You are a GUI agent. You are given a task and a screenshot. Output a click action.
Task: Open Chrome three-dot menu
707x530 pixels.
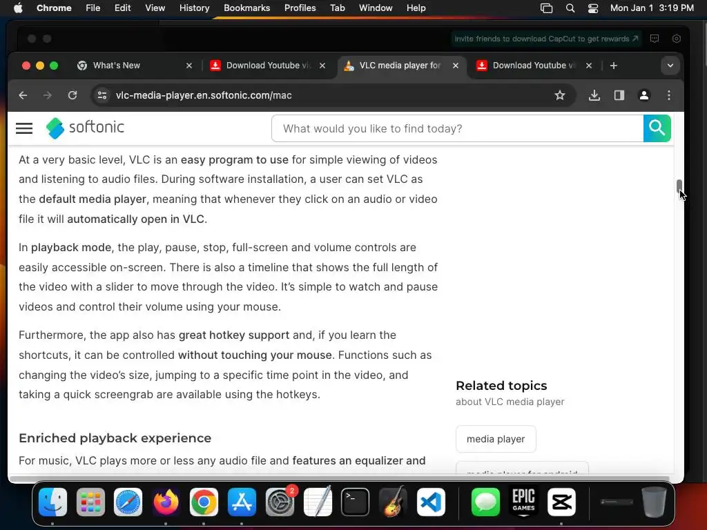[668, 95]
